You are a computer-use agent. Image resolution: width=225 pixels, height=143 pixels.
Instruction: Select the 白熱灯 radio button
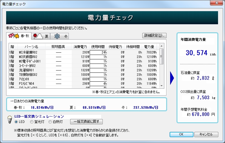coord(50,122)
